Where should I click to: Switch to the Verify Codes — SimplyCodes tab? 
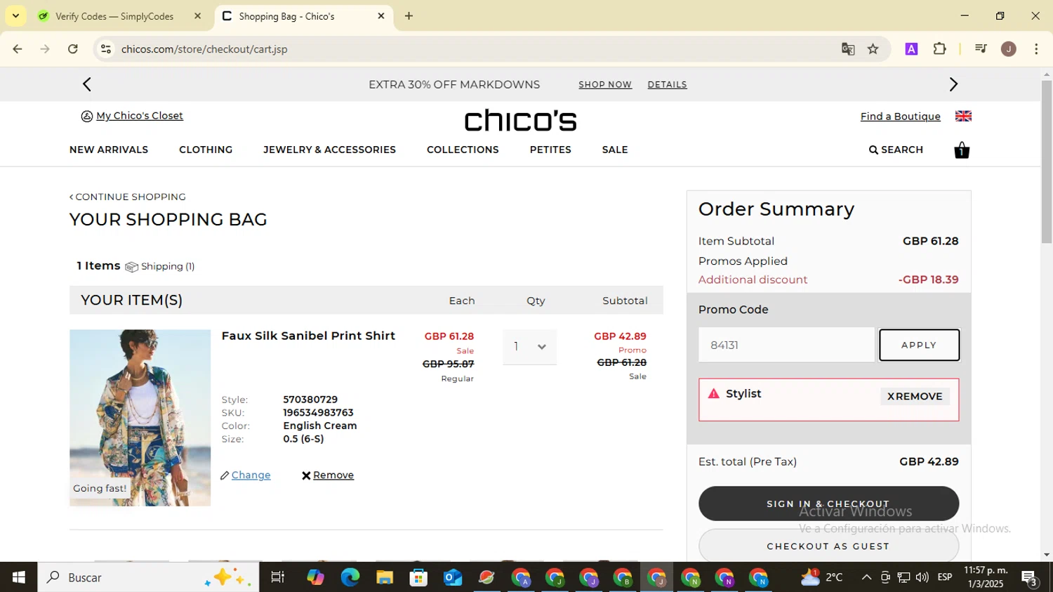[114, 16]
